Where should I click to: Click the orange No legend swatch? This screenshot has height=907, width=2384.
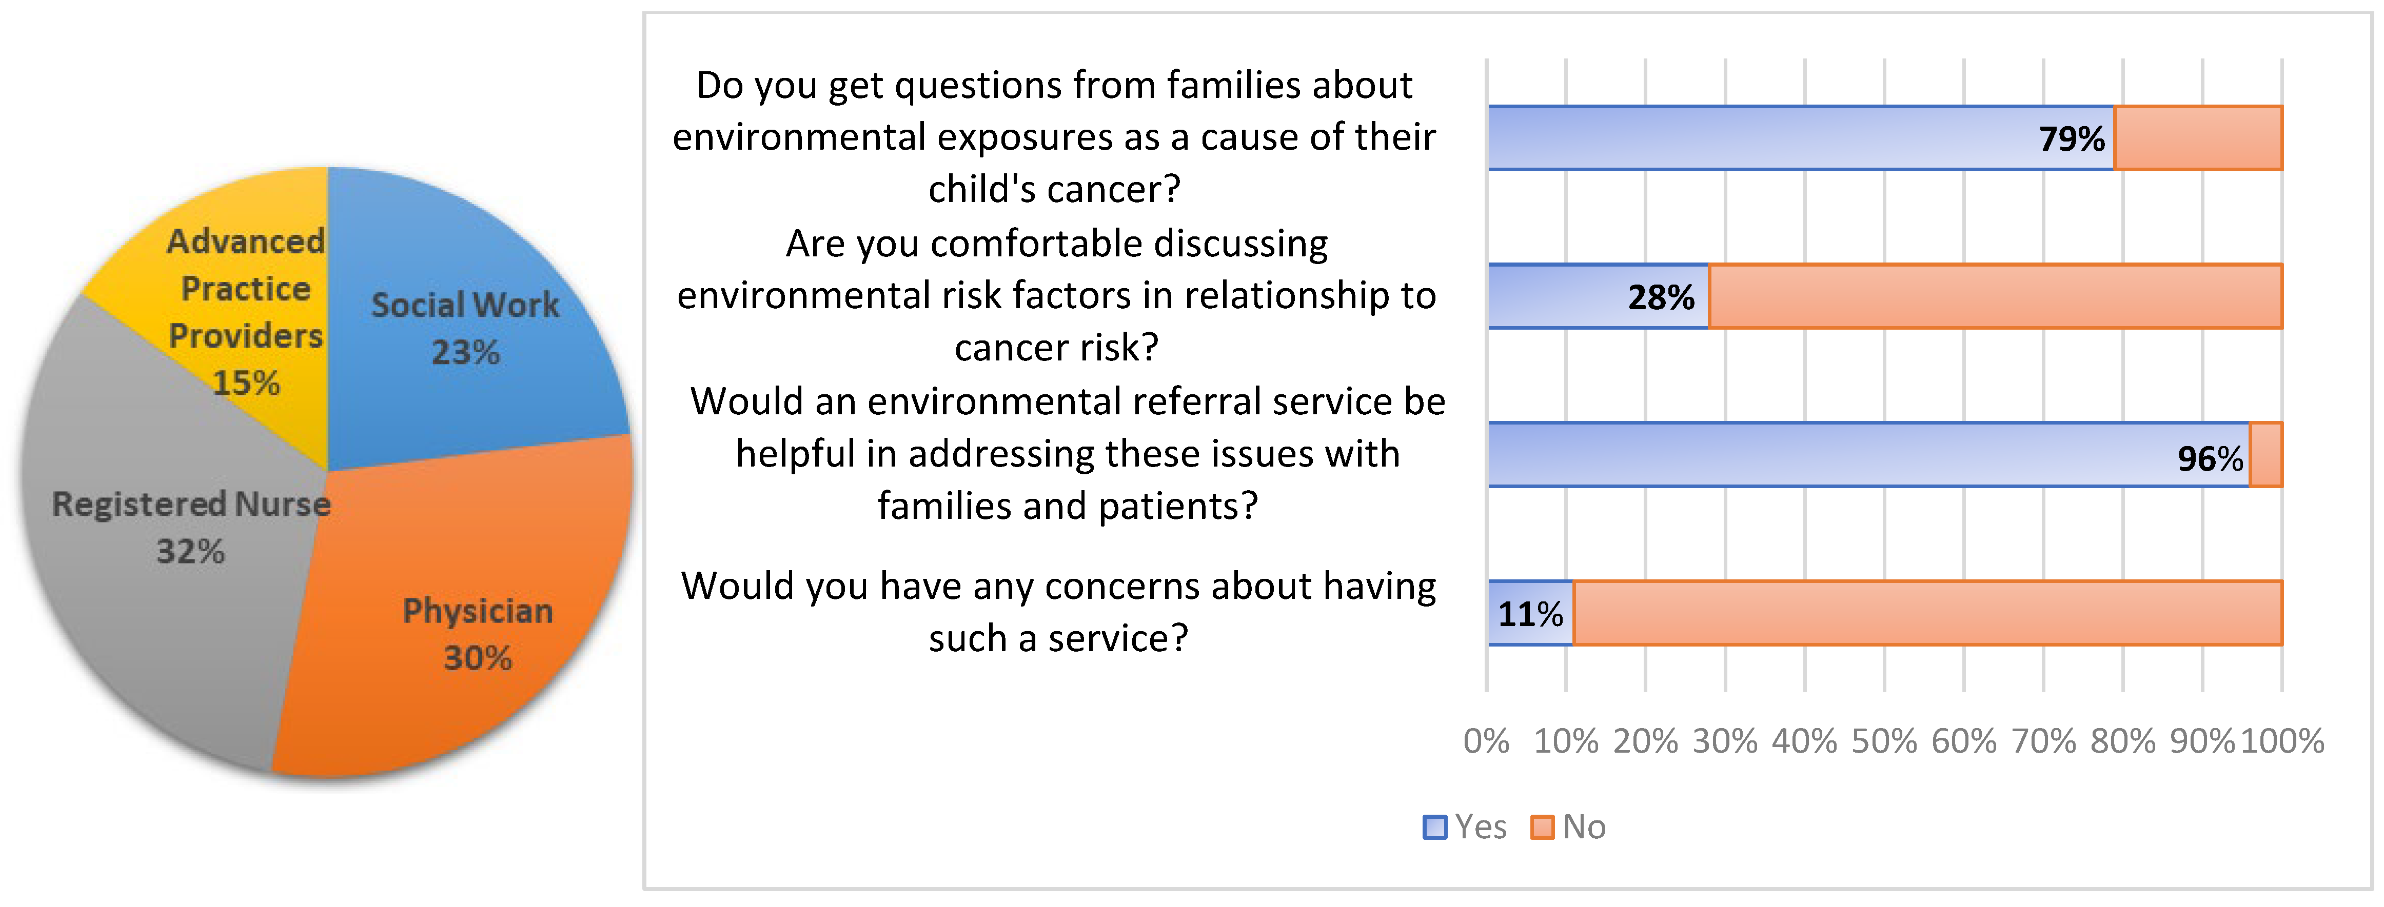1542,827
